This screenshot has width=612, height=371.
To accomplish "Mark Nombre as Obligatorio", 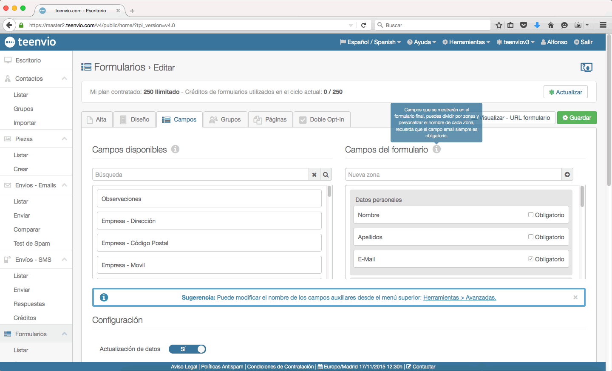I will point(530,215).
